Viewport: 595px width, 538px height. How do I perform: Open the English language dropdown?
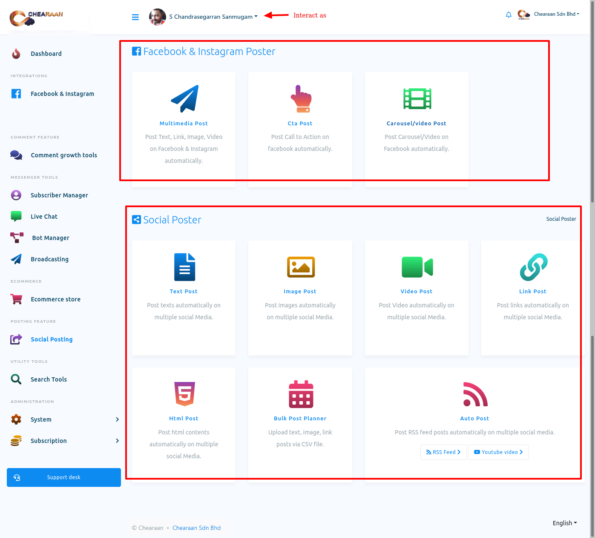564,523
